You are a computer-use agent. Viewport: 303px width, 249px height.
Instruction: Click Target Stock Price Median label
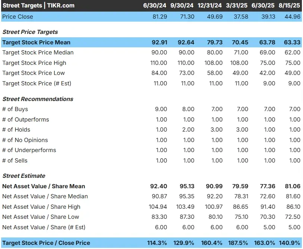tap(38, 53)
